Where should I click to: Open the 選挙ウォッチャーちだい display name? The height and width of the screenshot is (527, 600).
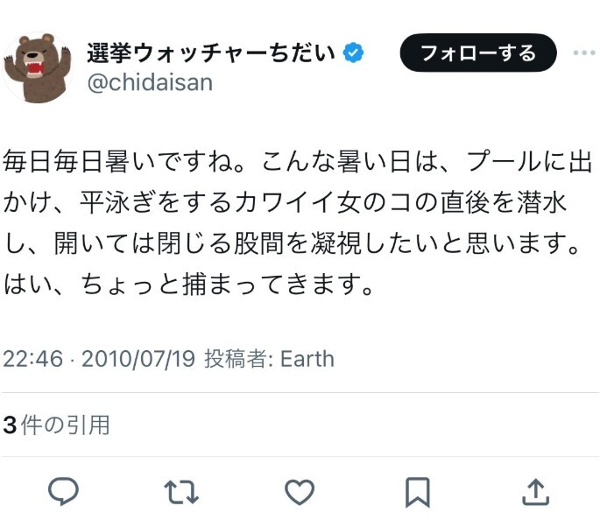(x=211, y=53)
